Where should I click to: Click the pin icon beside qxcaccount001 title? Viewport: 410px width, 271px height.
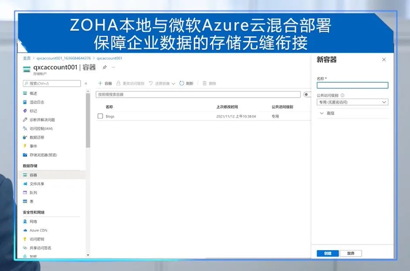pos(104,68)
